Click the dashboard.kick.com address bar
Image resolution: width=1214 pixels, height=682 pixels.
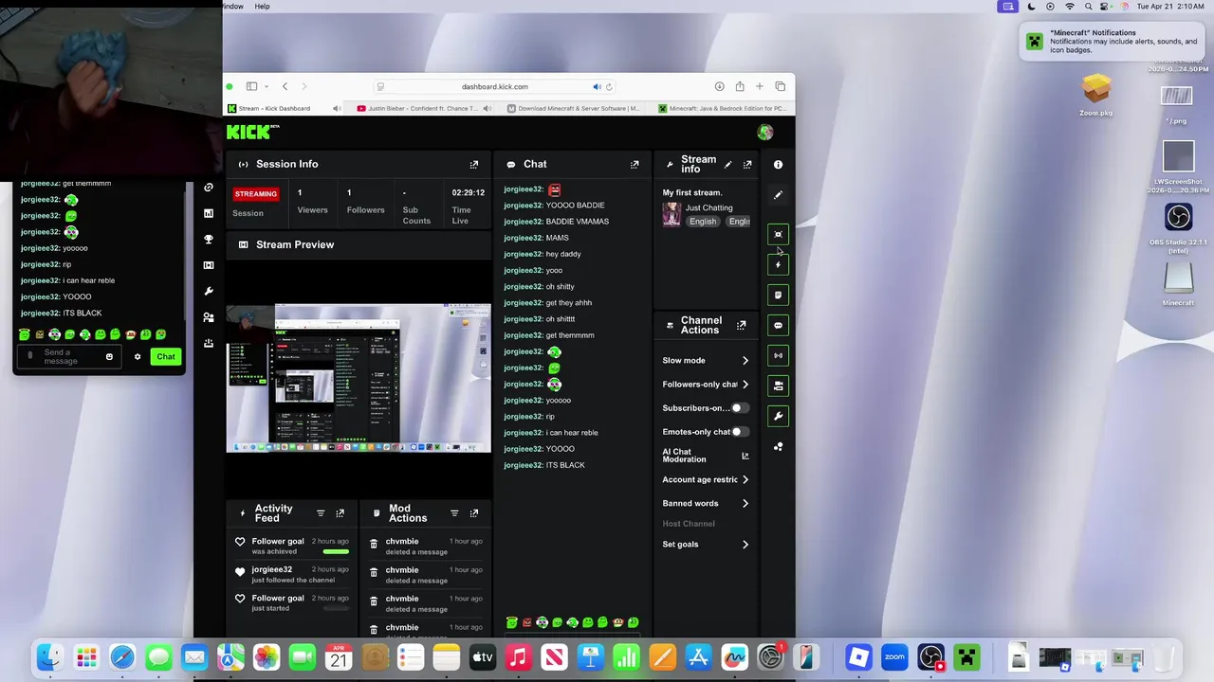495,87
